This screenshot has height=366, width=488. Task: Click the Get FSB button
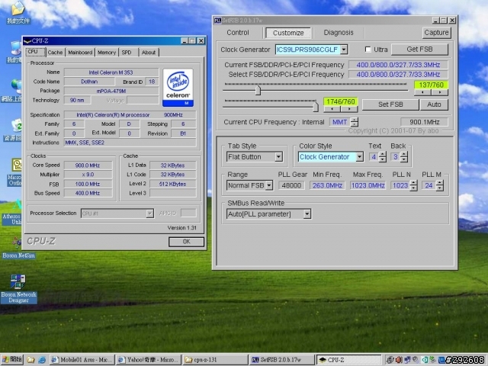419,49
